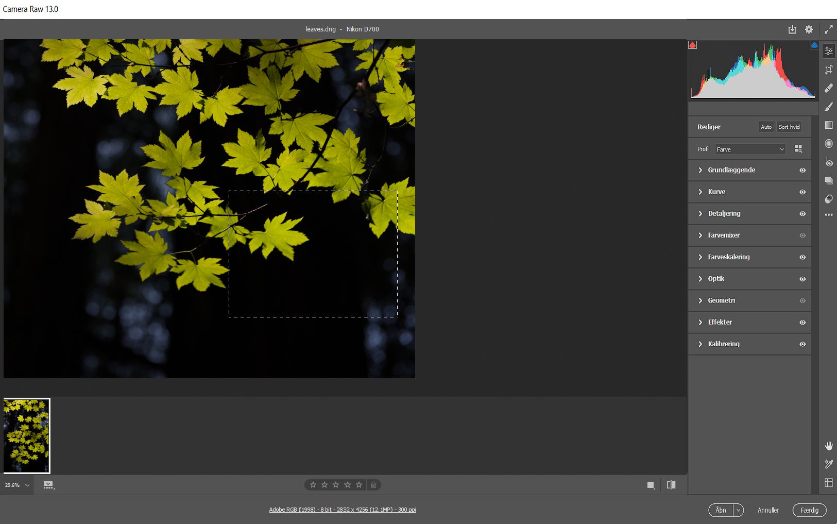Toggle visibility of Grundlæggende panel

click(802, 170)
